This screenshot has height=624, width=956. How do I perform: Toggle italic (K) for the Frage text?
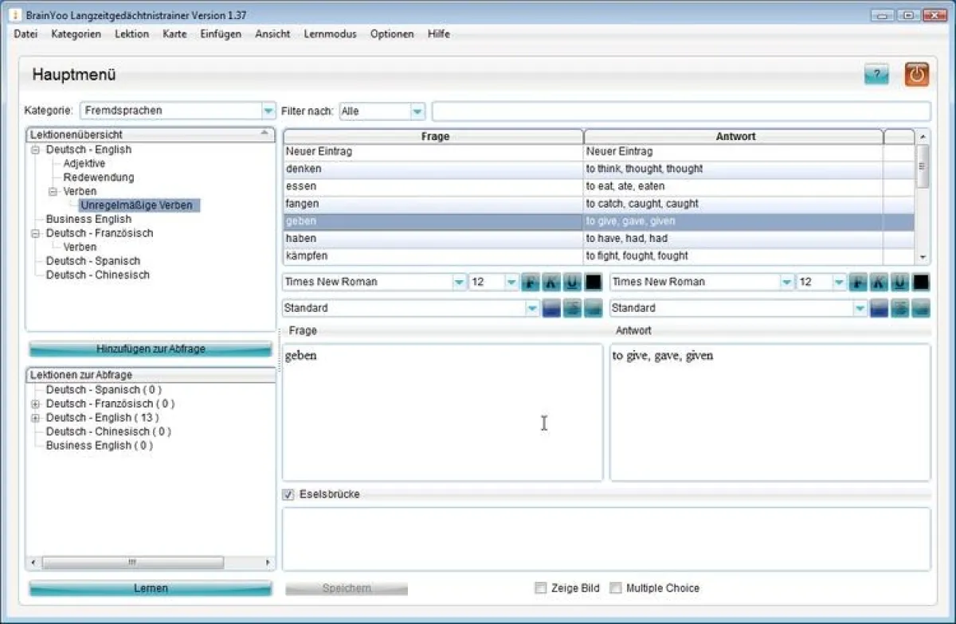551,282
